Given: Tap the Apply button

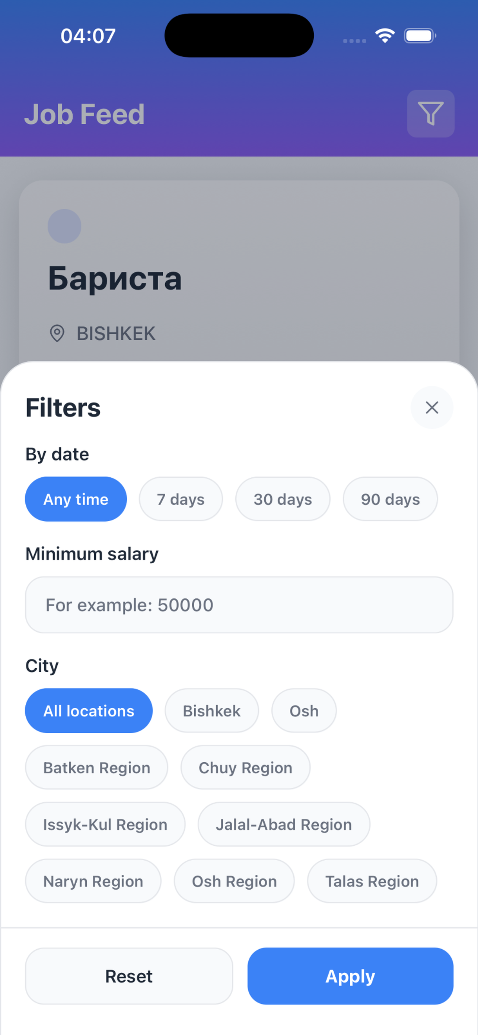Looking at the screenshot, I should tap(350, 976).
